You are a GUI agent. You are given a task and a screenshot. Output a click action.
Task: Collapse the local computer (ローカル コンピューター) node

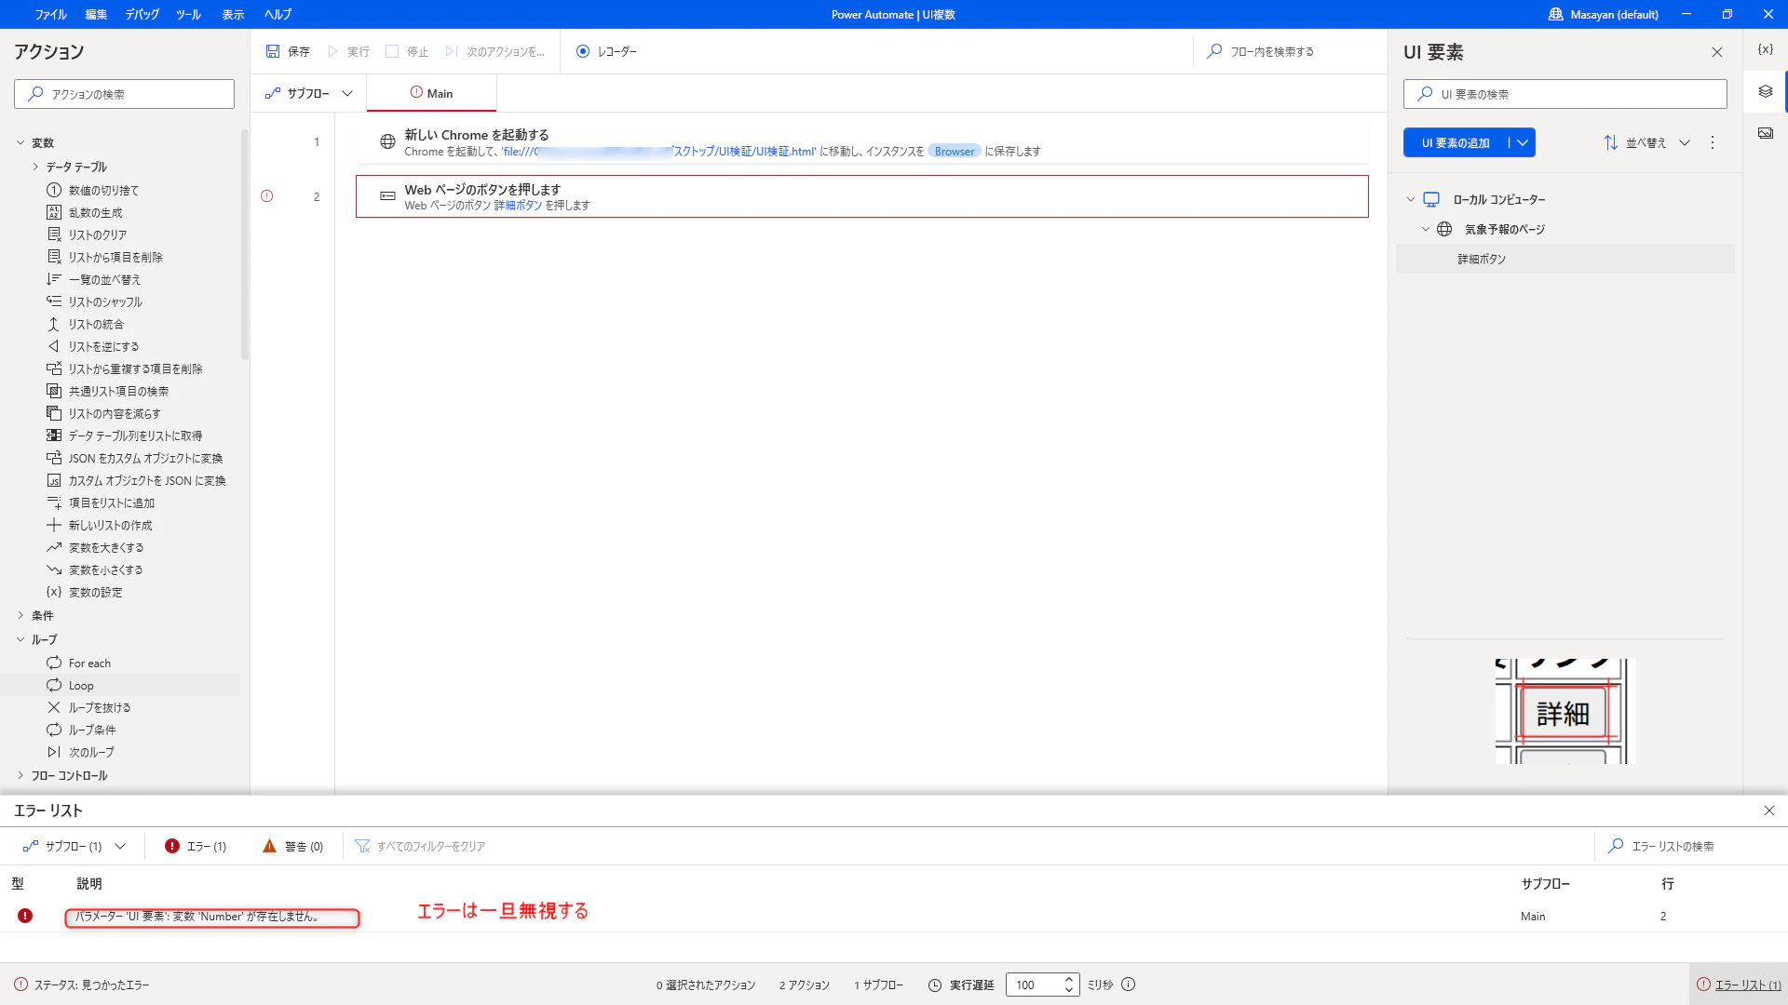point(1411,199)
